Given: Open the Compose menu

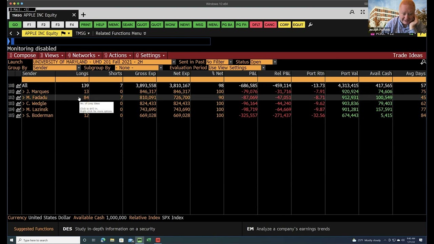Looking at the screenshot, I should tap(22, 55).
